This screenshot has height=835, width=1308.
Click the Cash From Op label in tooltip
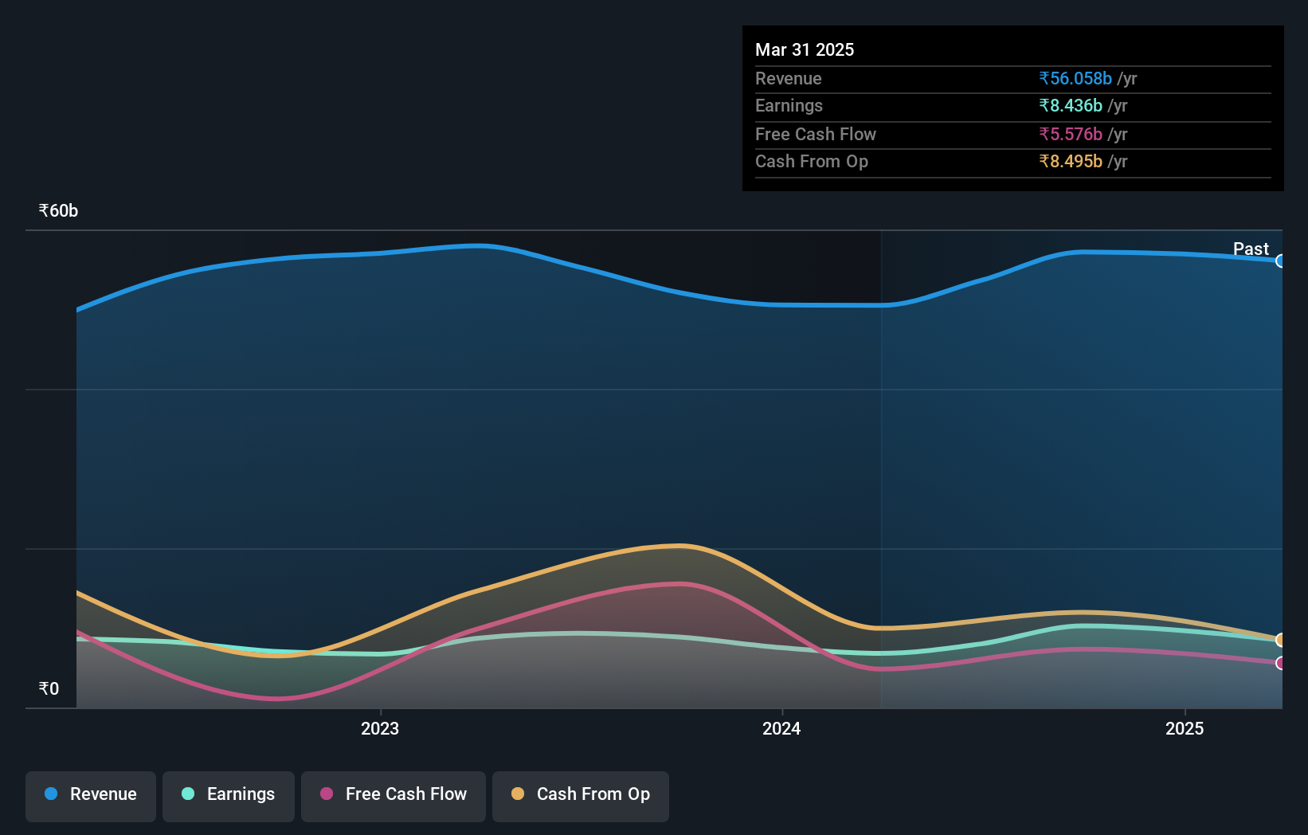pos(812,161)
